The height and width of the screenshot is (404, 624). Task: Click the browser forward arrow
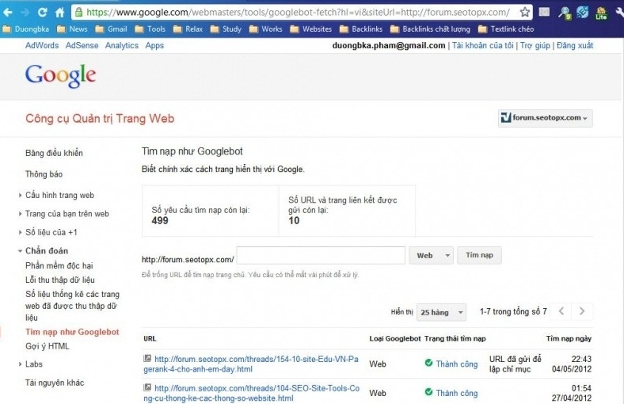pyautogui.click(x=25, y=12)
